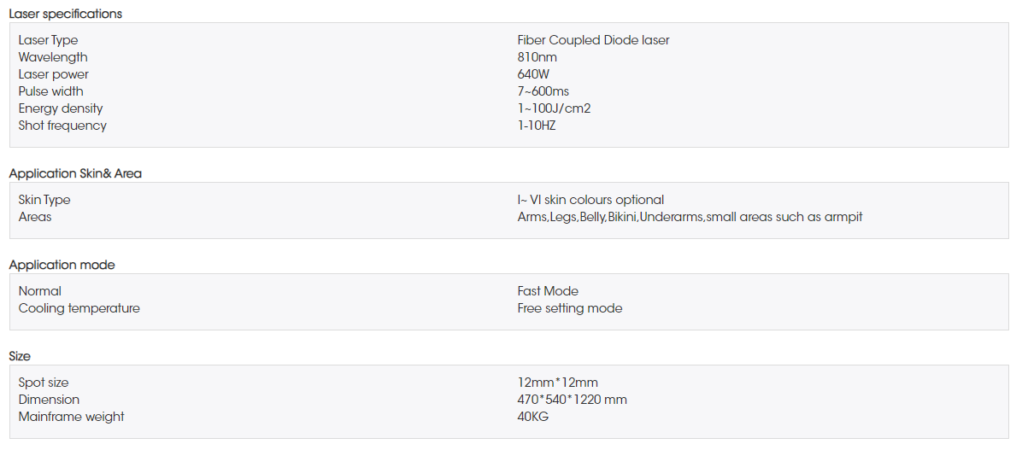
Task: Click the 470*540*1220 mm dimension value
Action: pyautogui.click(x=573, y=400)
